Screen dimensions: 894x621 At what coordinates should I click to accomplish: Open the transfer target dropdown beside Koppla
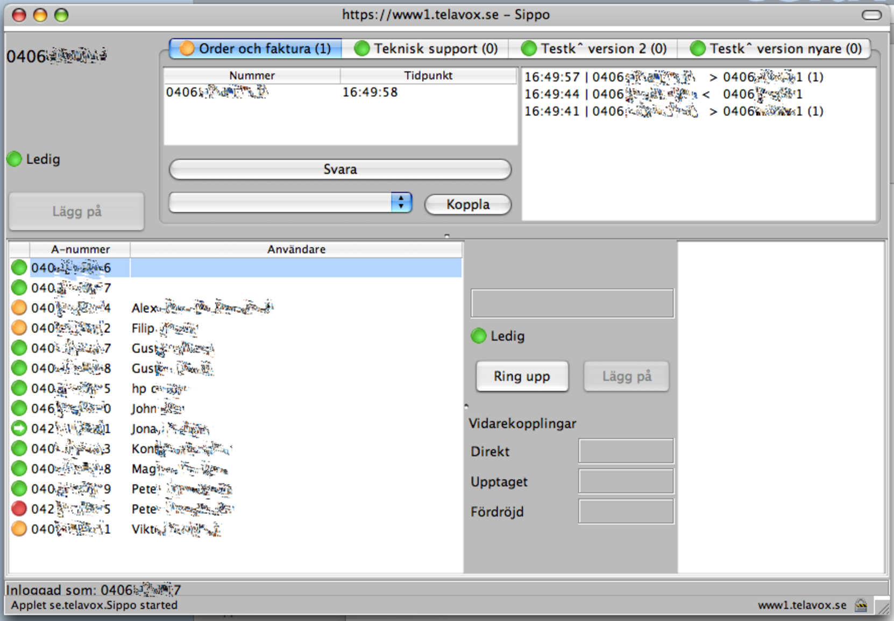[x=290, y=203]
